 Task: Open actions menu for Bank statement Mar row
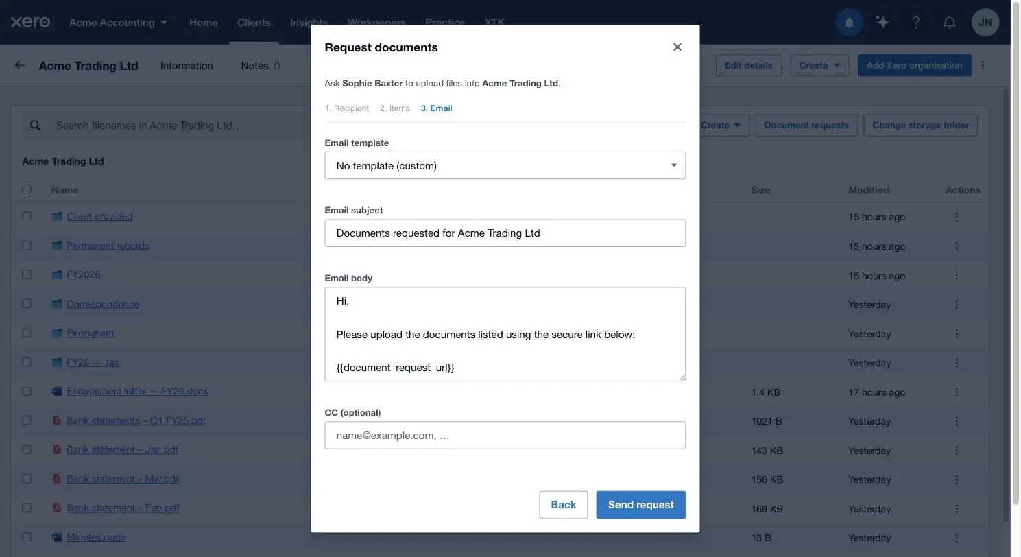[957, 479]
